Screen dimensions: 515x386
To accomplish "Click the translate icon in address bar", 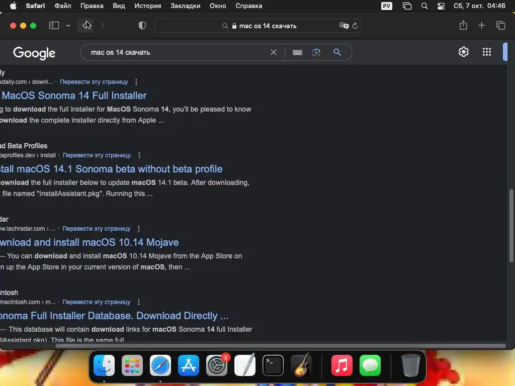I will click(x=344, y=26).
